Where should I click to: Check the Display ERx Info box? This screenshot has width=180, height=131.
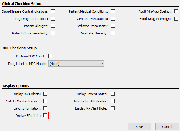pos(45,116)
